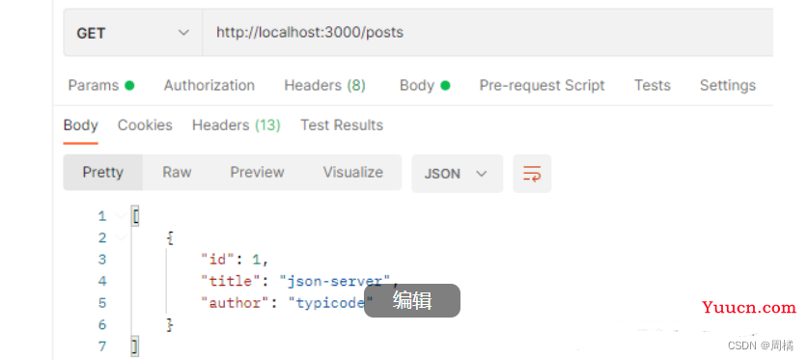Switch to Preview view mode
This screenshot has height=360, width=808.
[x=257, y=173]
